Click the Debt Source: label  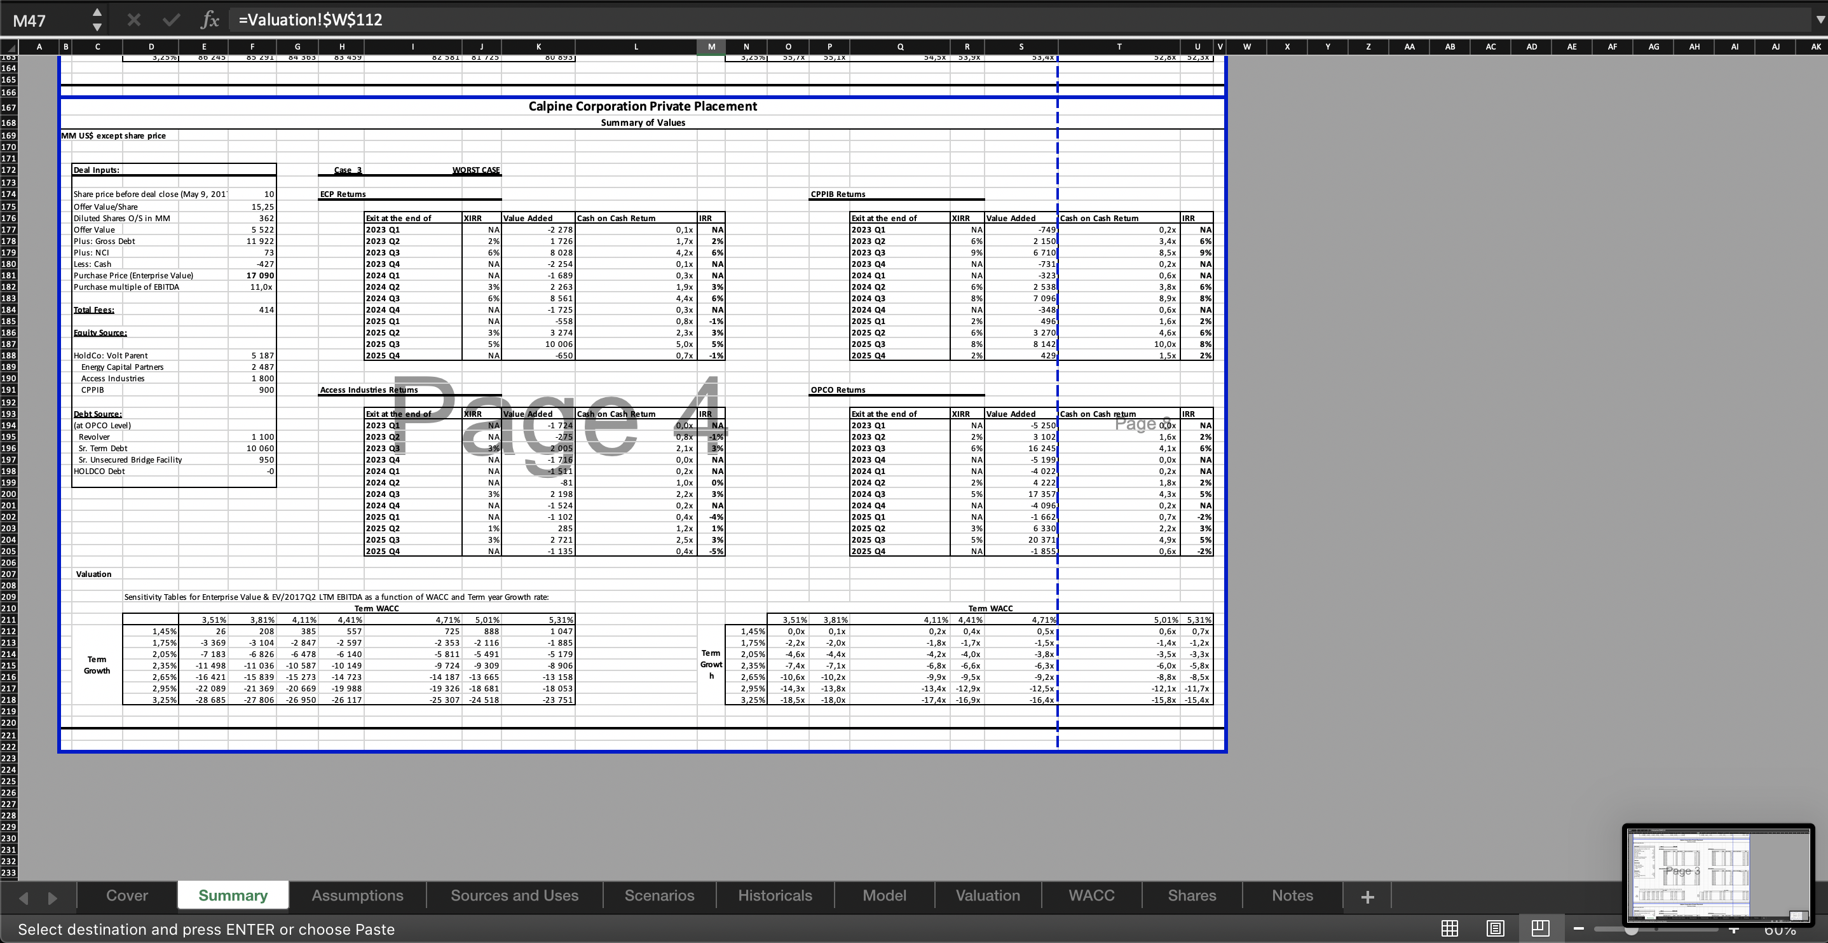pyautogui.click(x=97, y=414)
